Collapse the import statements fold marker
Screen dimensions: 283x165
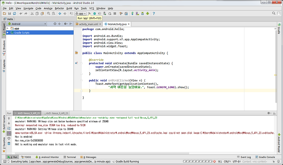point(81,36)
